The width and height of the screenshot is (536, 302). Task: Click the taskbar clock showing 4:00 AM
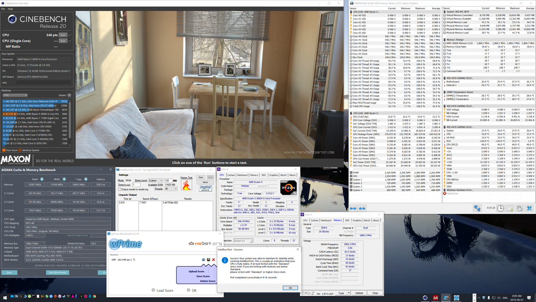[517, 298]
